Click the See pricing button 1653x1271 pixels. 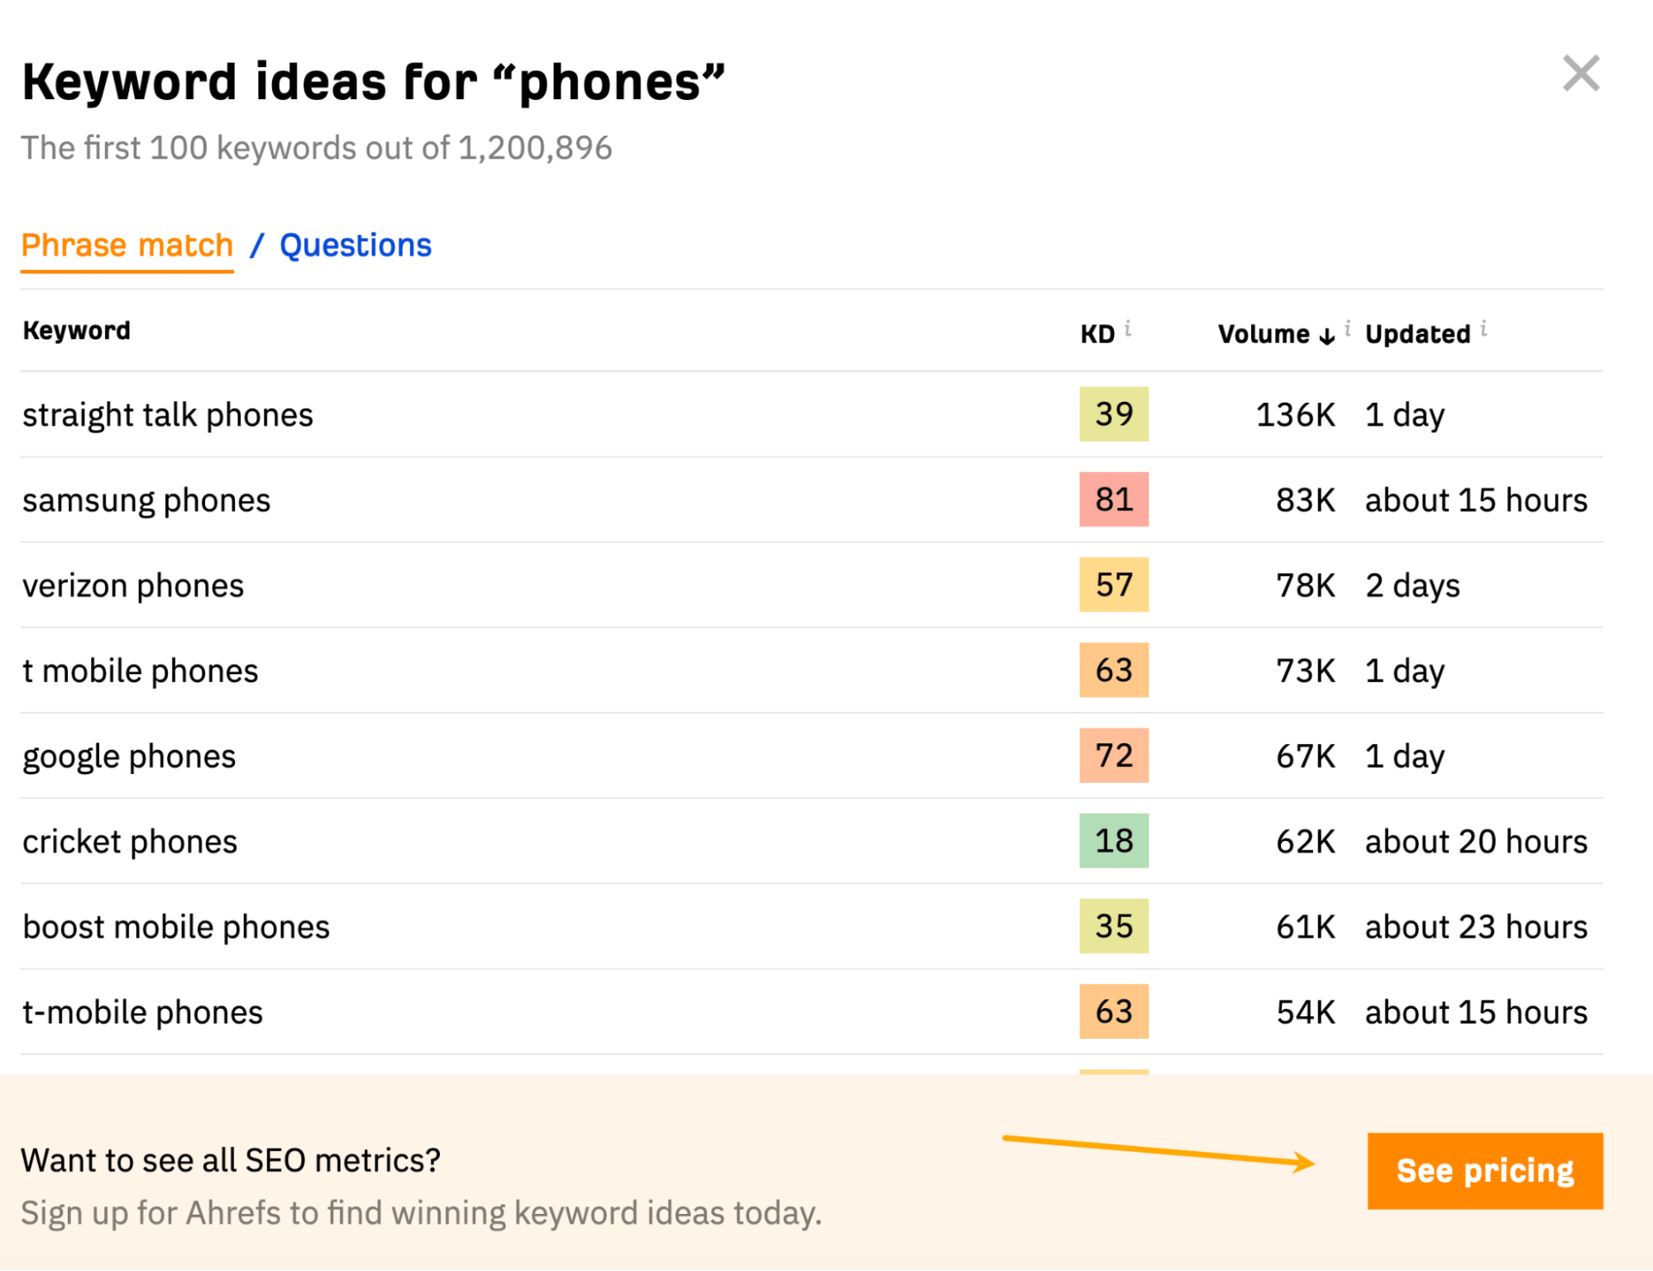coord(1484,1169)
